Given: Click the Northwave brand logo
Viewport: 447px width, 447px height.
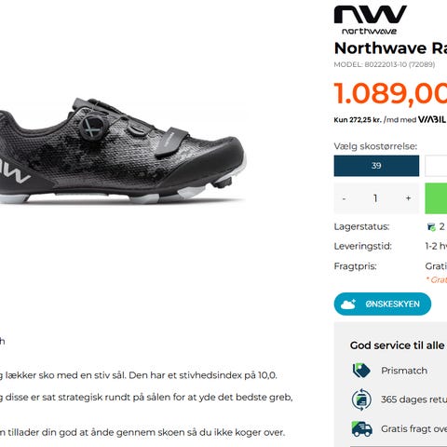Looking at the screenshot, I should point(370,20).
